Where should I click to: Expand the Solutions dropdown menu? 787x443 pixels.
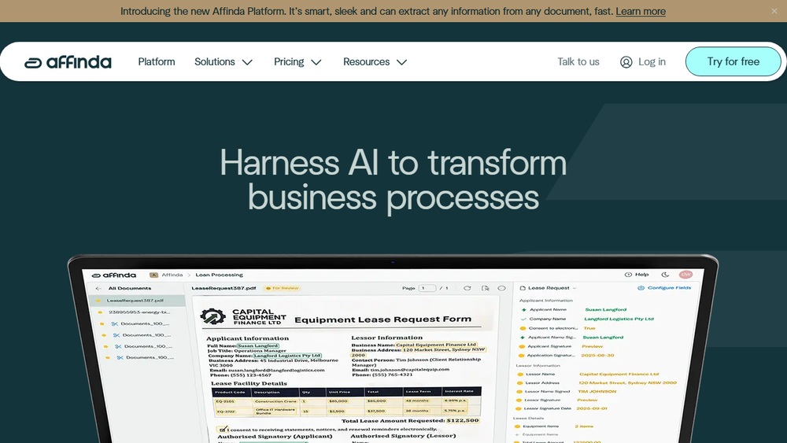(224, 61)
